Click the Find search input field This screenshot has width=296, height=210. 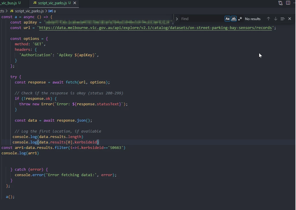pos(202,19)
